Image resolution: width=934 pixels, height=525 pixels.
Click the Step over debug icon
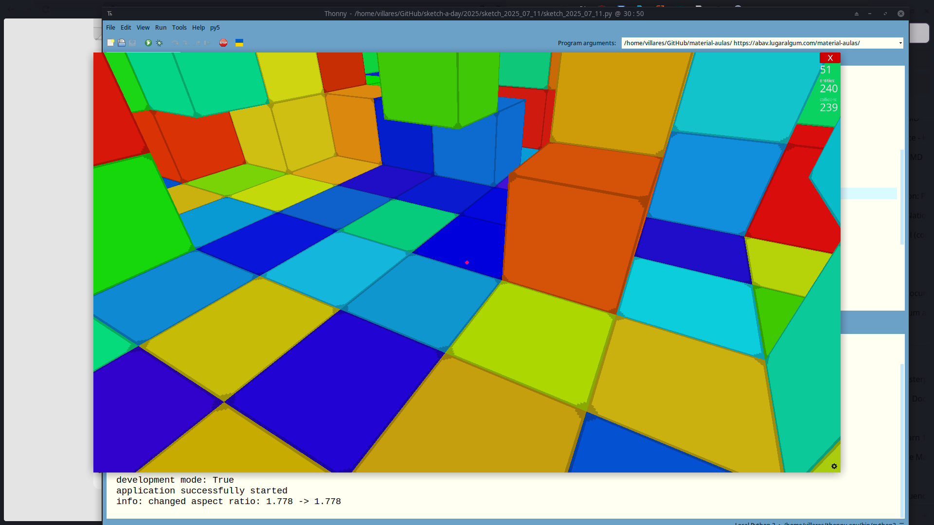pos(175,43)
